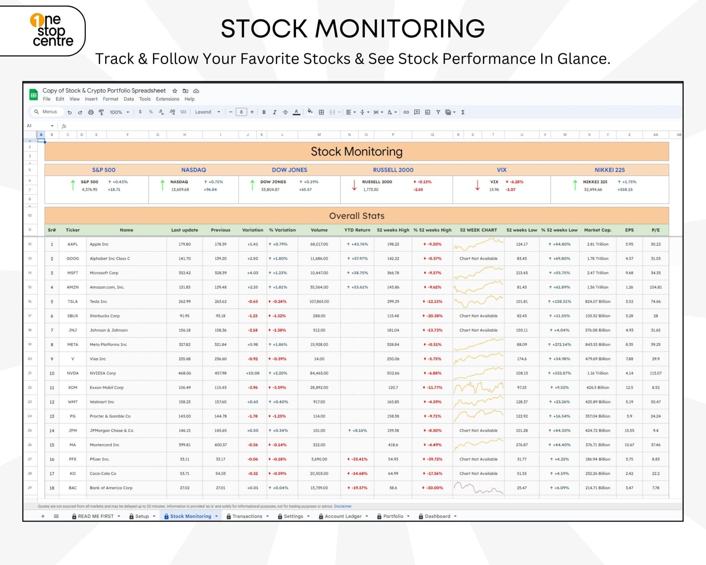706x565 pixels.
Task: Open the Lexend font dropdown
Action: [207, 112]
